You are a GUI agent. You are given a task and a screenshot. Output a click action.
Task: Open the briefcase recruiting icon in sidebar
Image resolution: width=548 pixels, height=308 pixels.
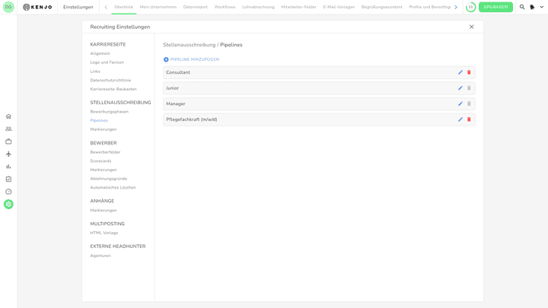click(x=8, y=141)
